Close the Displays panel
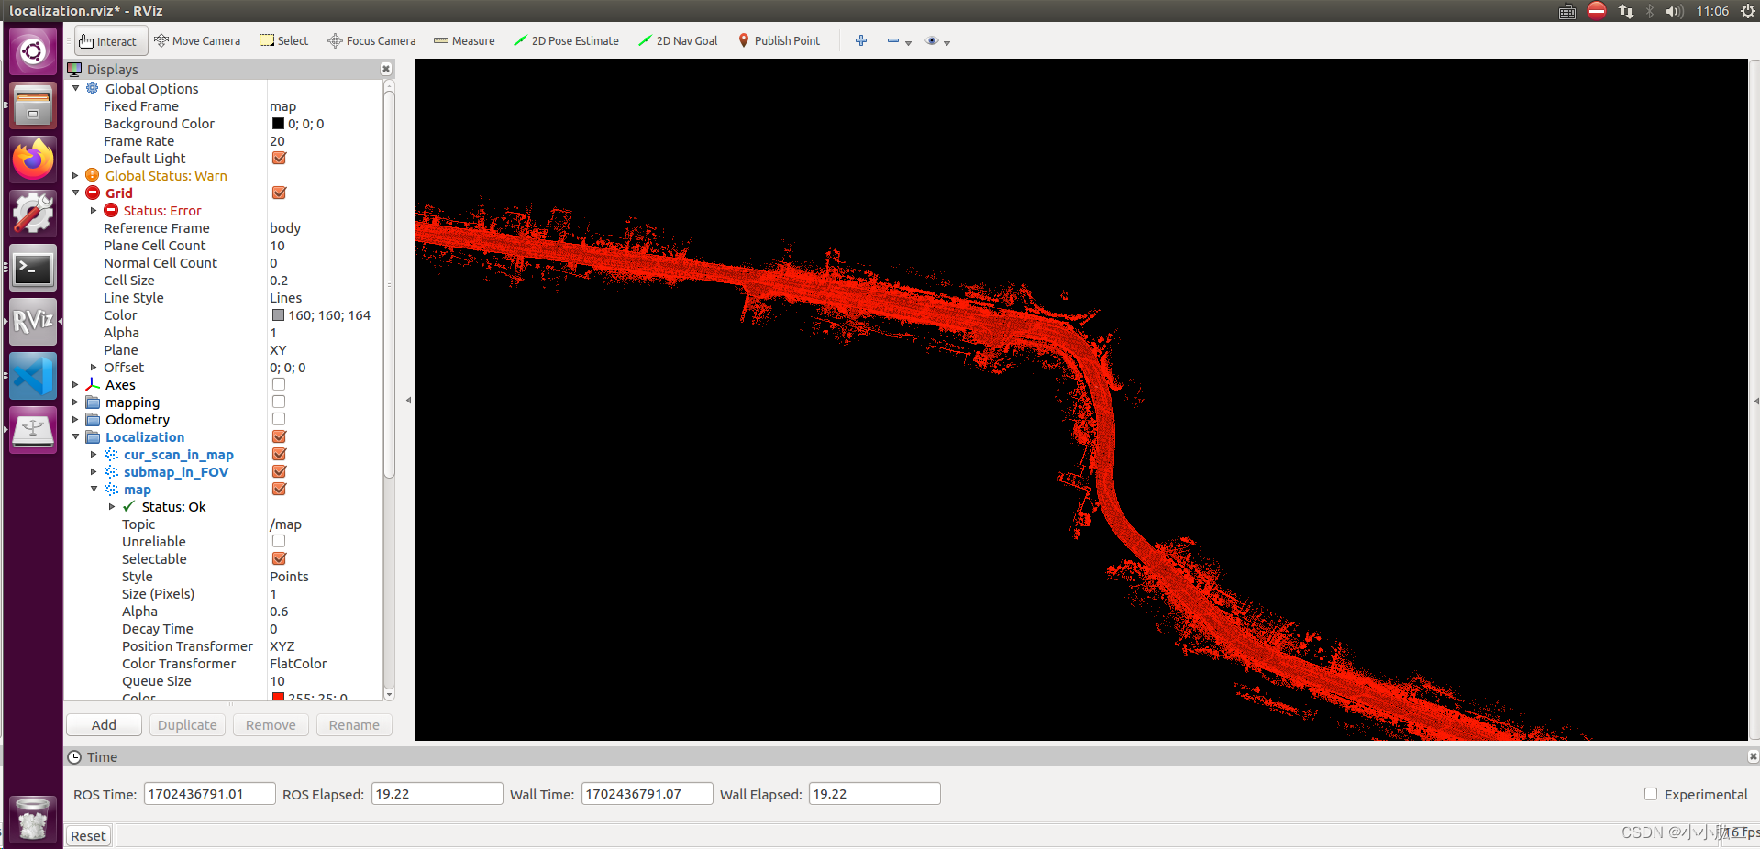The image size is (1760, 849). tap(386, 69)
